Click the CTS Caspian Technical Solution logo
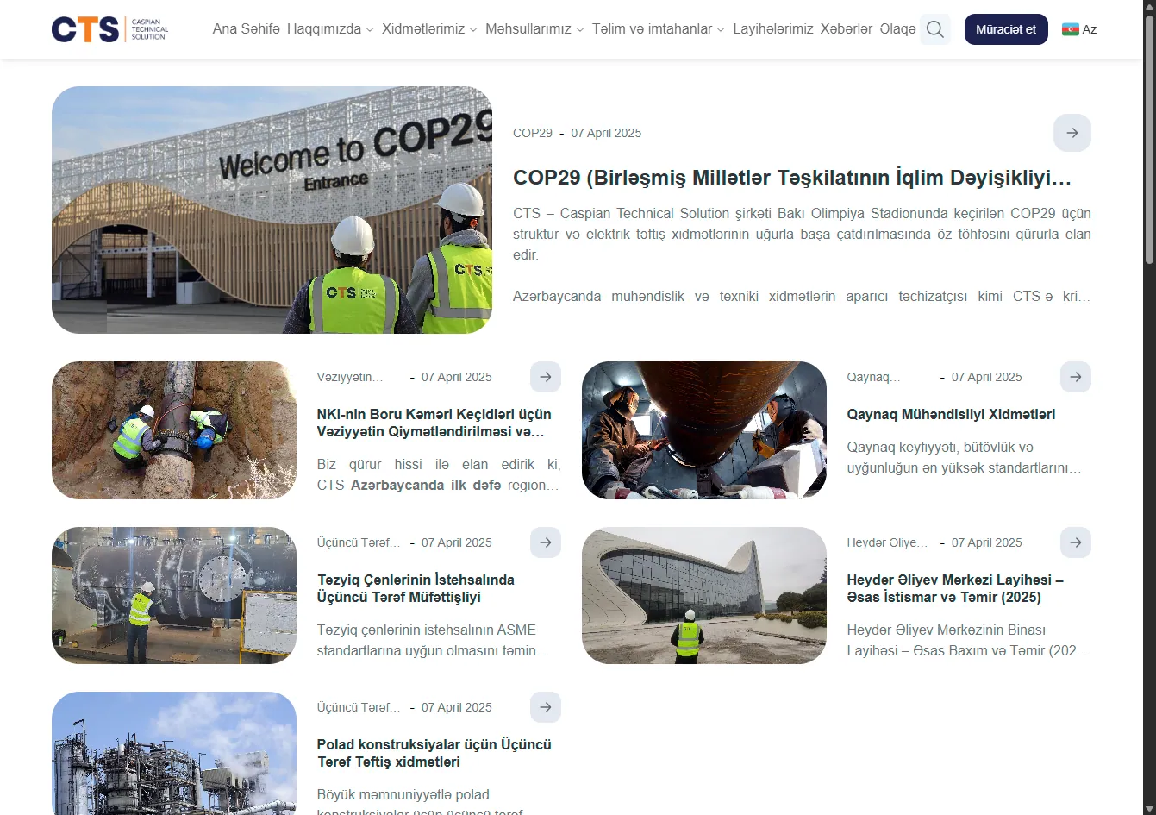This screenshot has width=1156, height=815. coord(109,29)
